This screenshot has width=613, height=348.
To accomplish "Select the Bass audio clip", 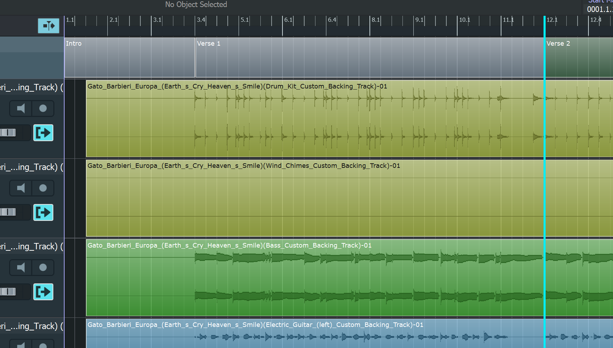I will click(x=349, y=278).
